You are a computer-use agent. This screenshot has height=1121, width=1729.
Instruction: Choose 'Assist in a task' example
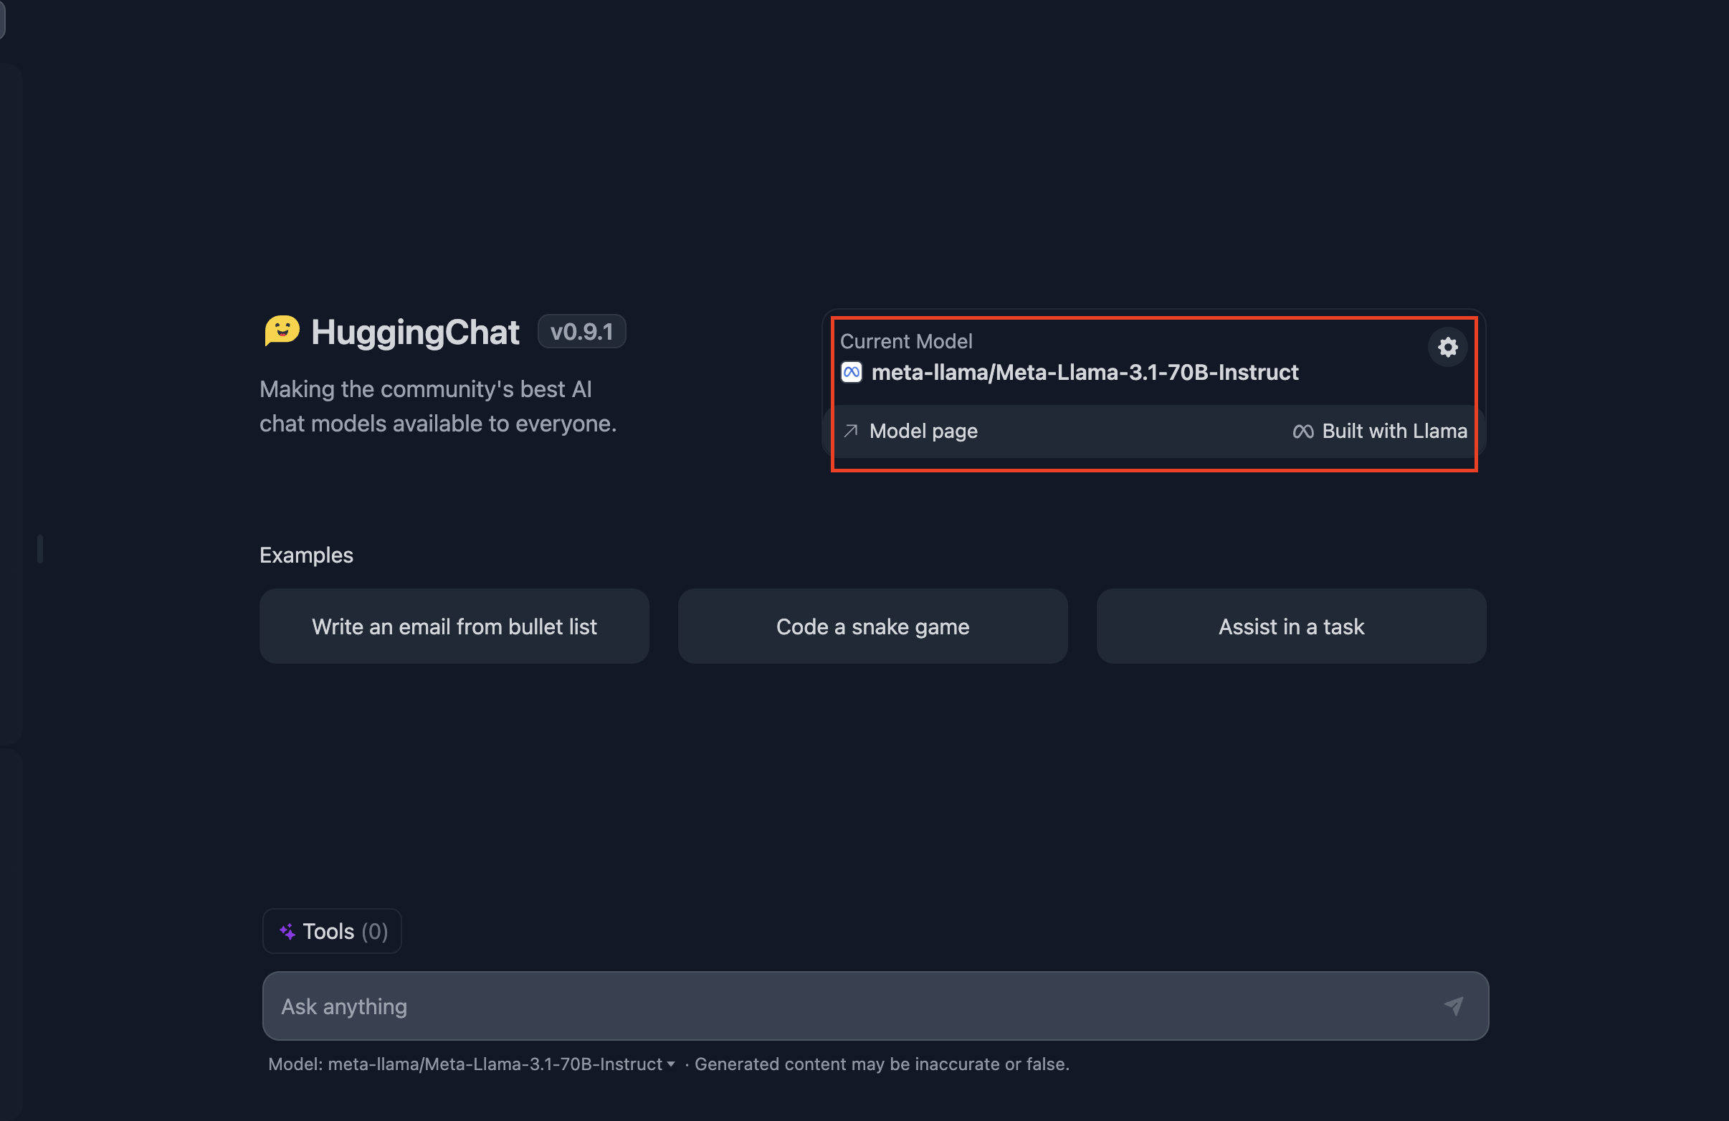click(1291, 626)
